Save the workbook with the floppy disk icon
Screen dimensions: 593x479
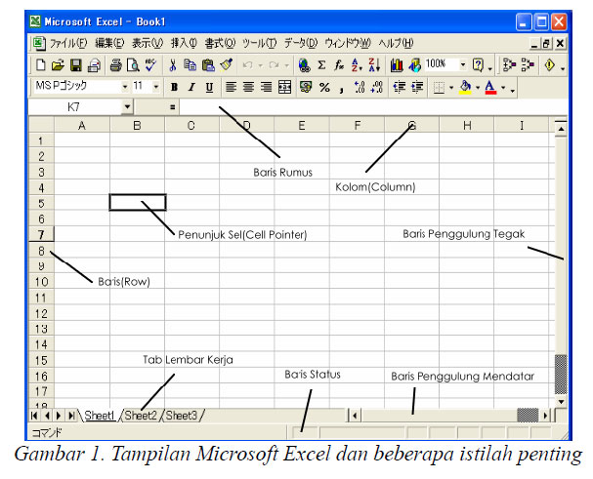(x=75, y=65)
